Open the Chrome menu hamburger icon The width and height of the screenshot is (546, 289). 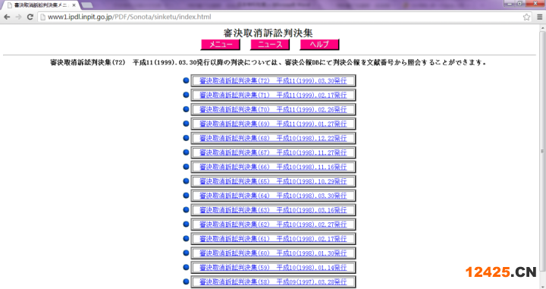pos(540,17)
